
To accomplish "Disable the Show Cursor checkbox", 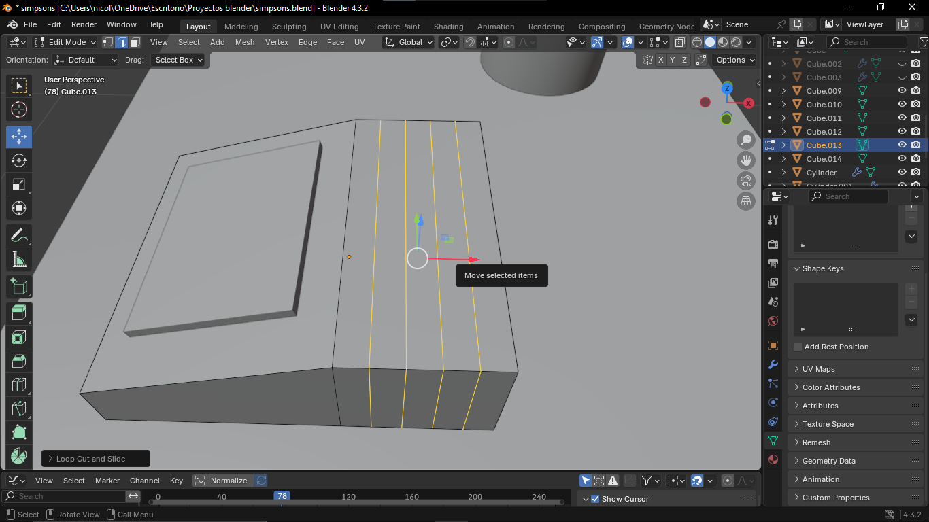I will 595,499.
